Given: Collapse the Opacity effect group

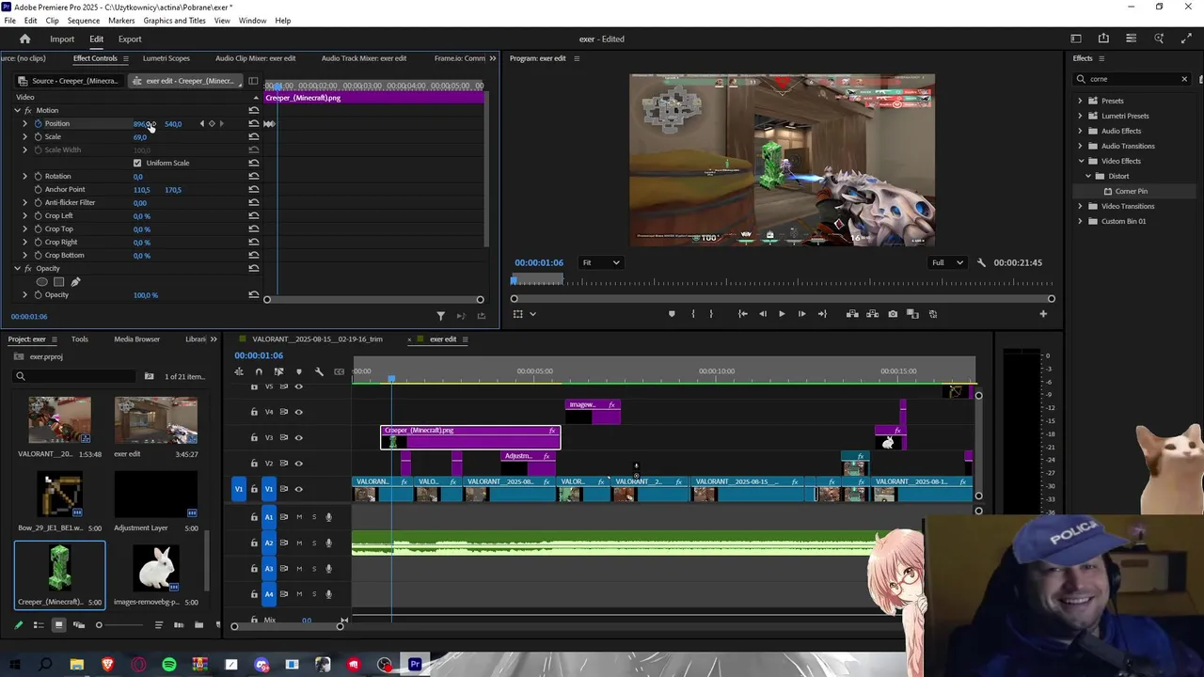Looking at the screenshot, I should click(x=17, y=268).
